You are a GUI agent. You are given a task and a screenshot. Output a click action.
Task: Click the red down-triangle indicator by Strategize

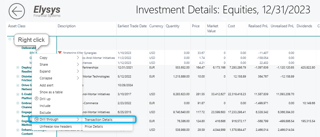(x=60, y=53)
